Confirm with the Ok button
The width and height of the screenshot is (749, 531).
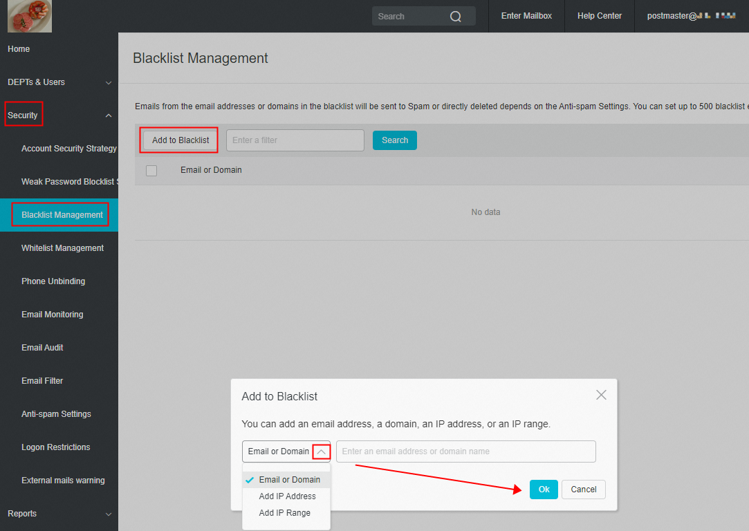pos(544,490)
